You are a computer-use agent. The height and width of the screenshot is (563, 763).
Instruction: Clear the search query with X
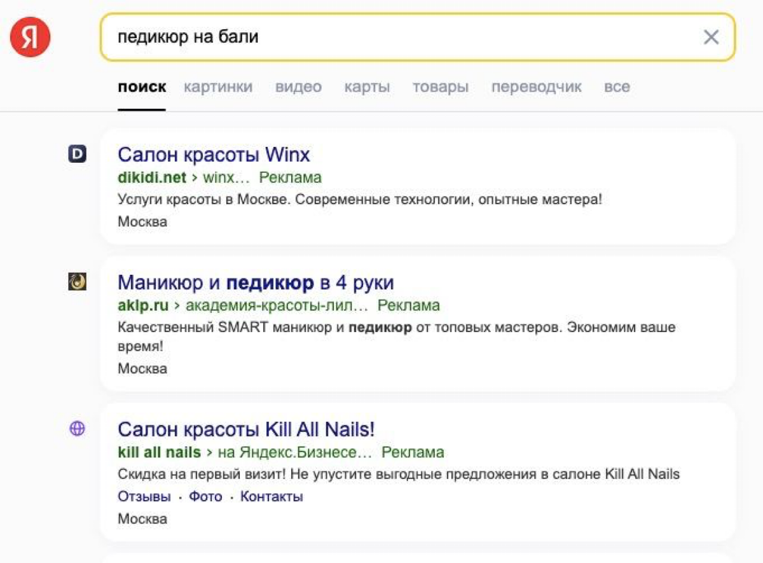pos(711,37)
